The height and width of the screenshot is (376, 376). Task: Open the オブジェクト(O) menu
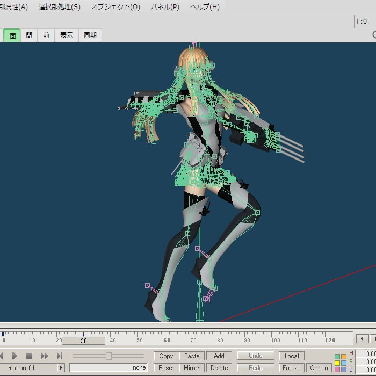(115, 7)
